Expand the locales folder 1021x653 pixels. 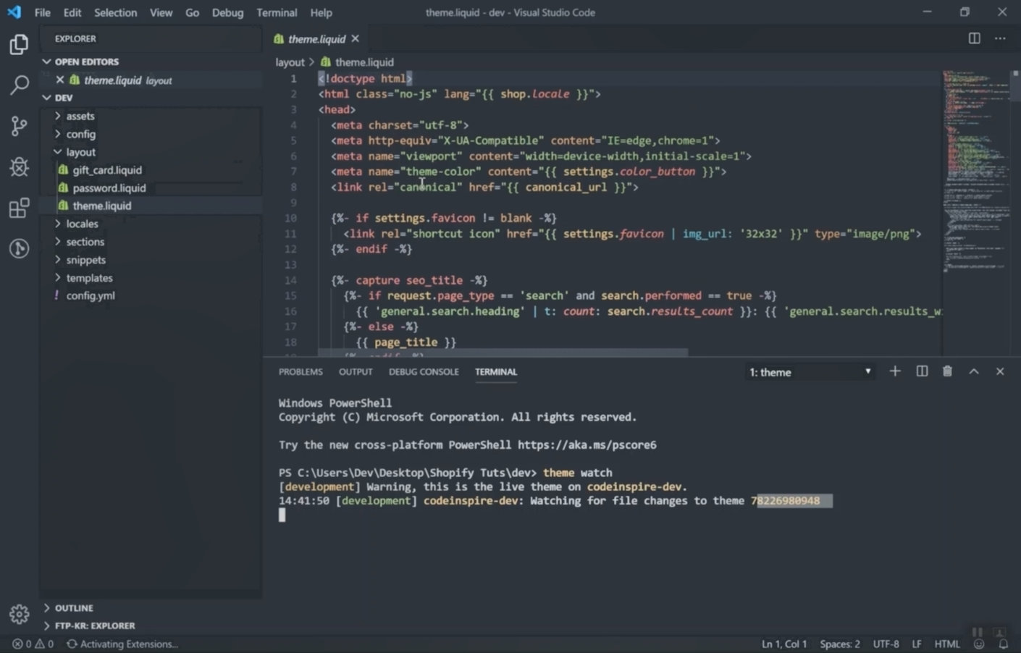pos(58,224)
